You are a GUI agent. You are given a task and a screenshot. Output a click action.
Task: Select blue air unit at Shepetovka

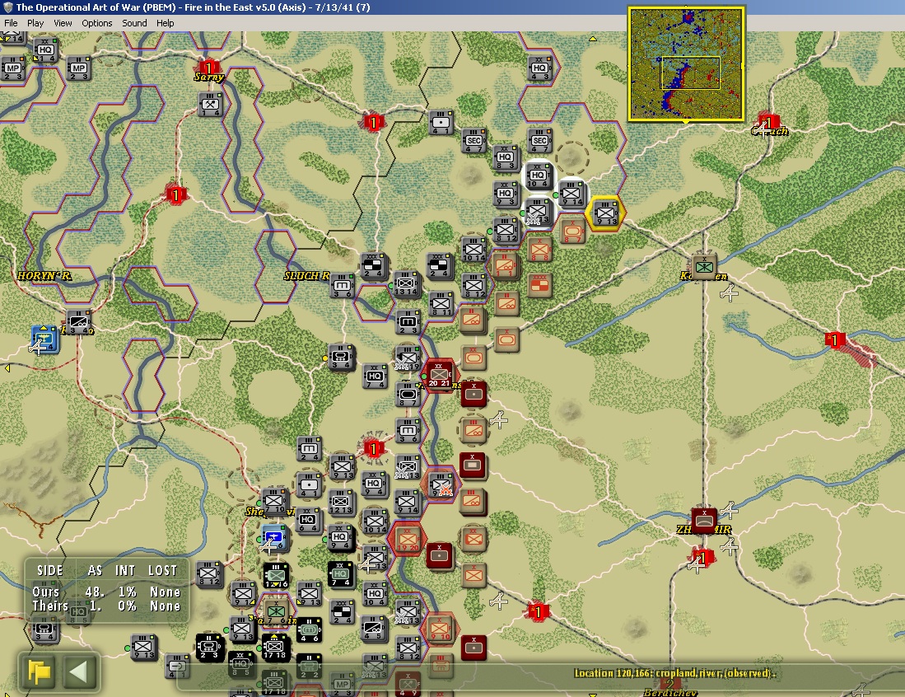click(x=273, y=538)
